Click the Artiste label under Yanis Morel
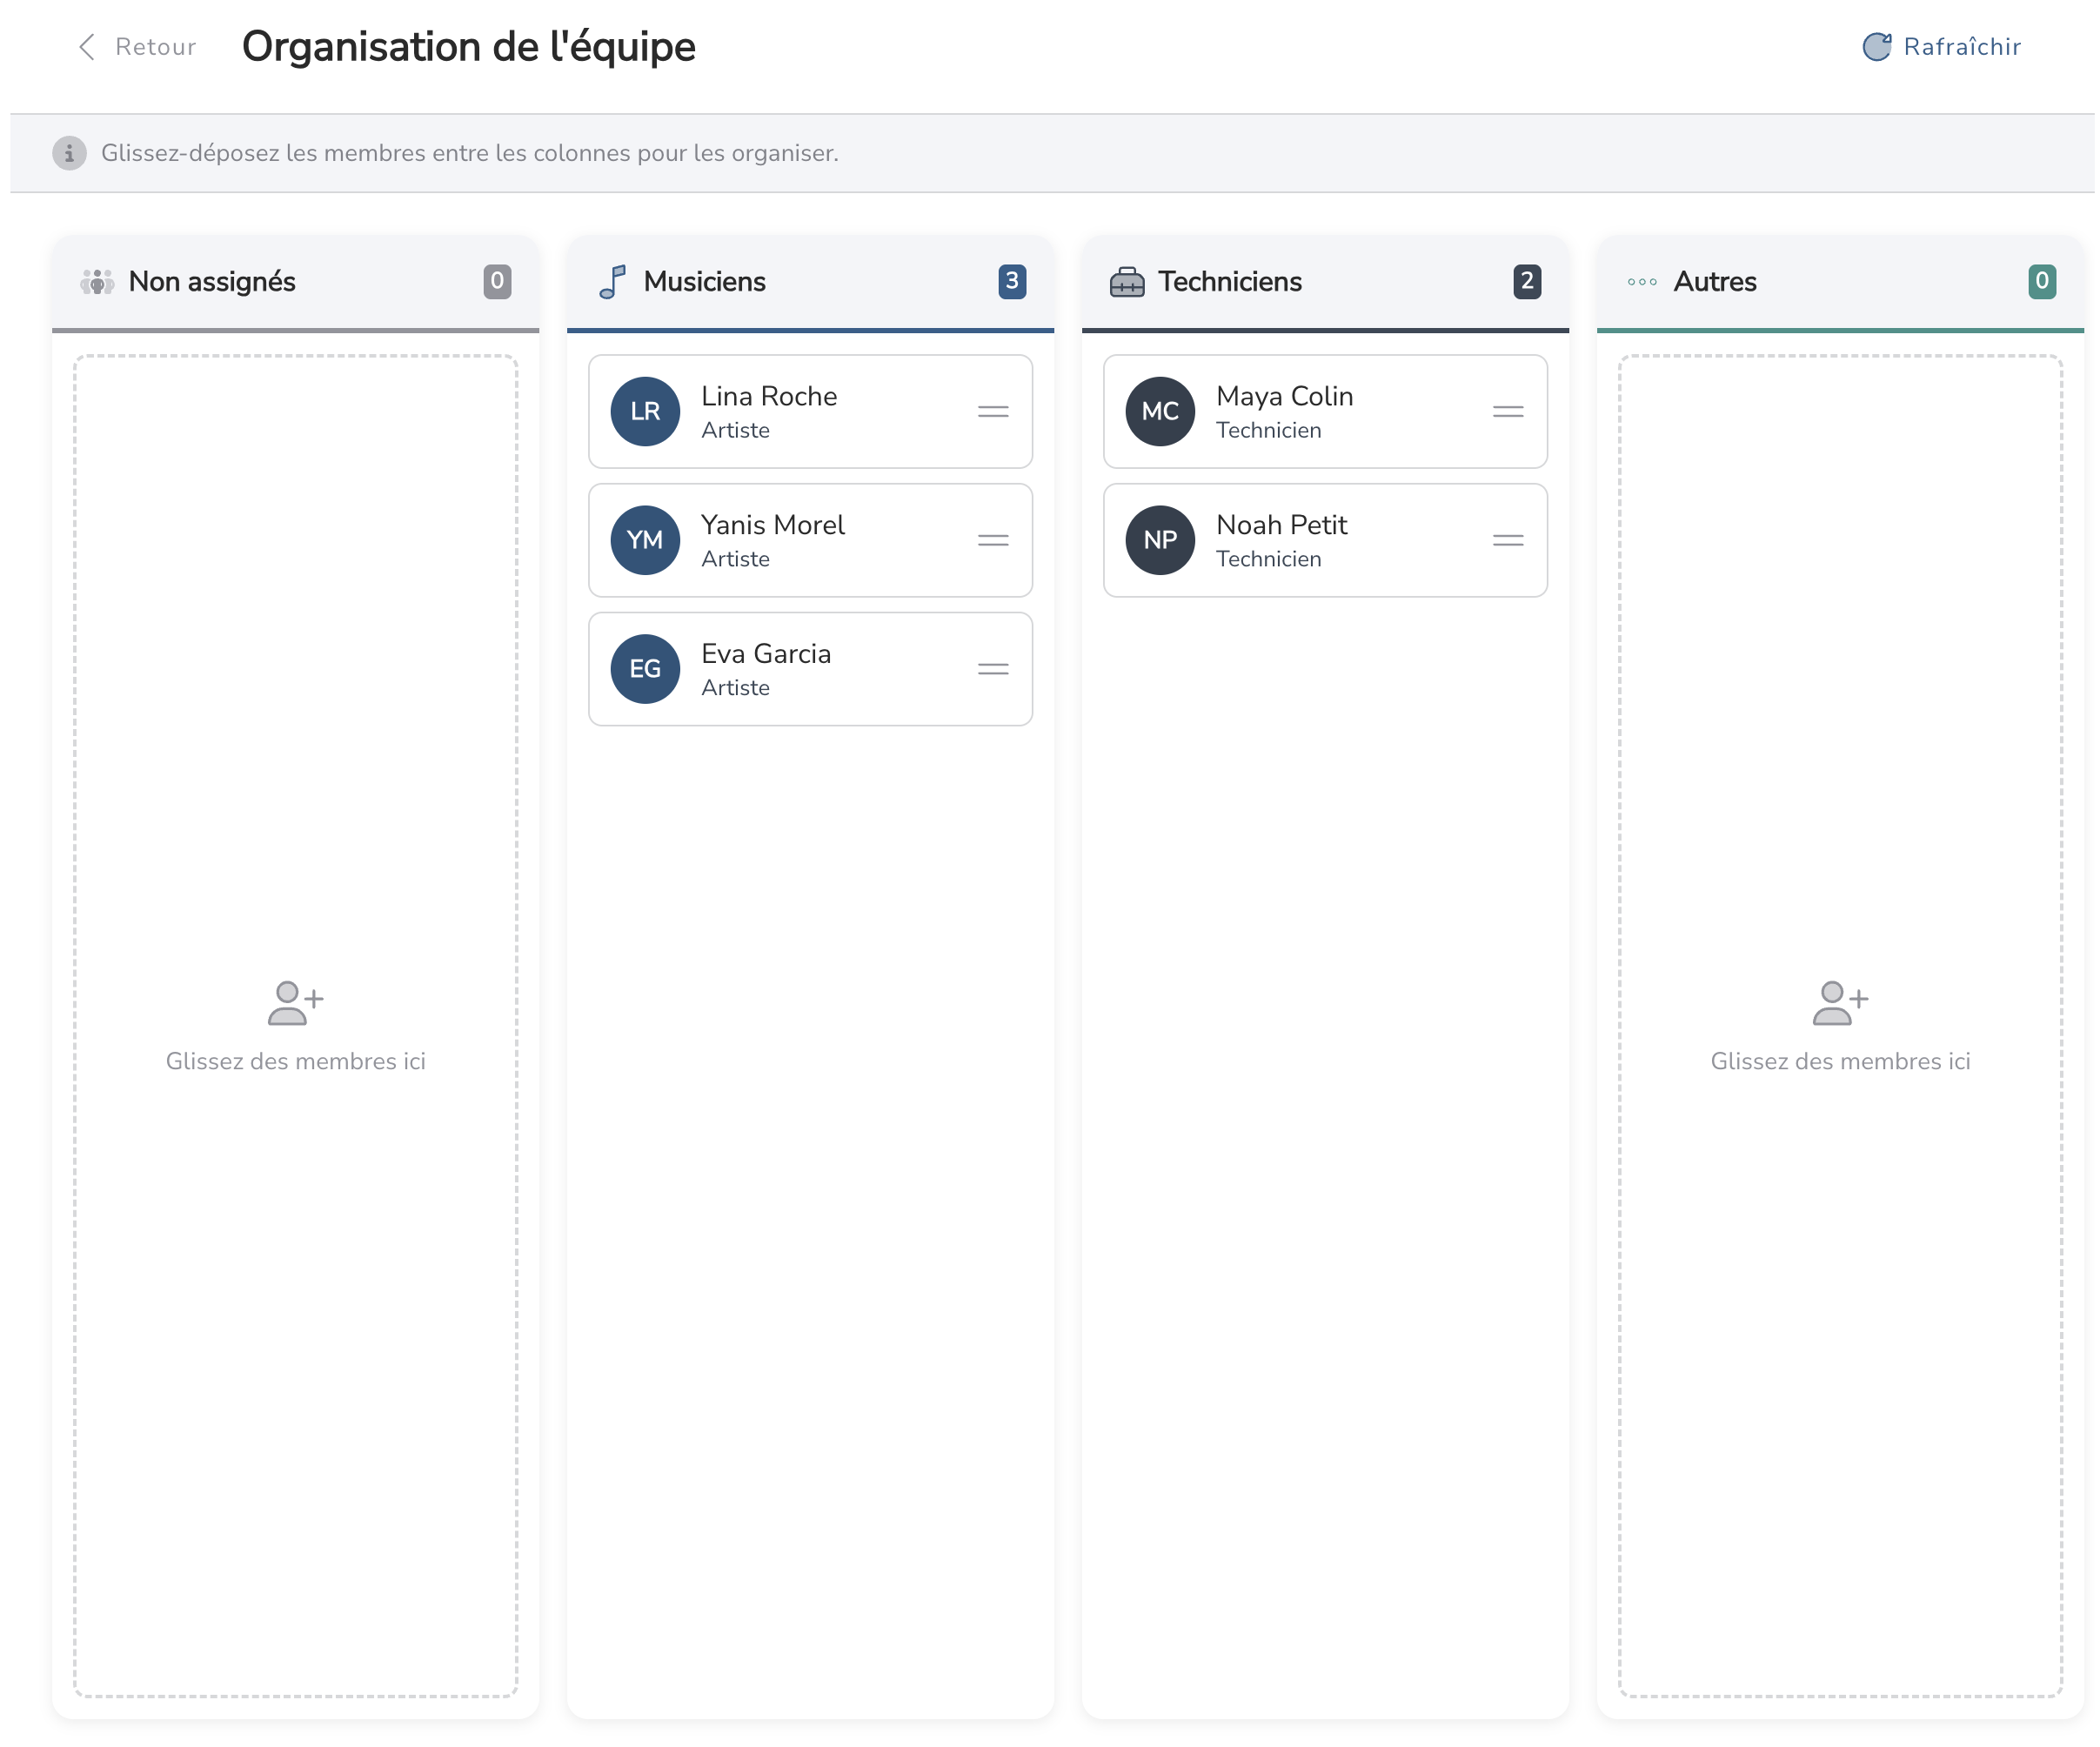This screenshot has width=2100, height=1747. click(x=735, y=559)
